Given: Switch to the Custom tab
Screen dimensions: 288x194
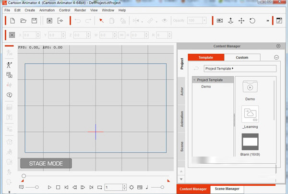Looking at the screenshot, I should [242, 57].
